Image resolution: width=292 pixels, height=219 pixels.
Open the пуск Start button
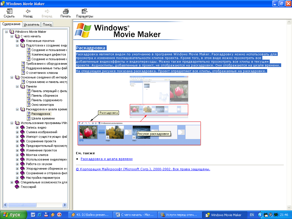[x=13, y=215]
